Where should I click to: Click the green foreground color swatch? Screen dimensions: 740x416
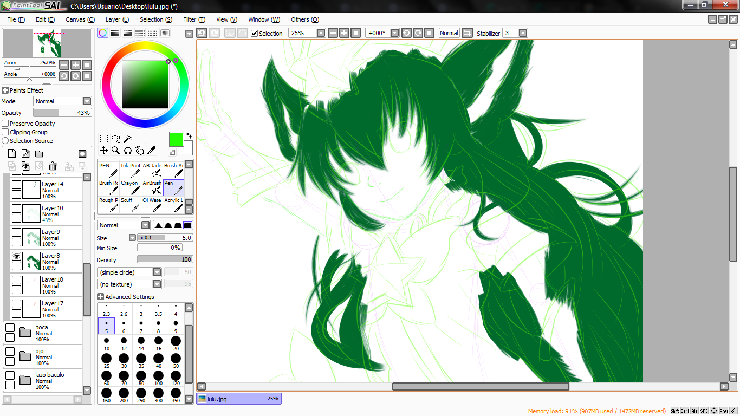pyautogui.click(x=176, y=139)
